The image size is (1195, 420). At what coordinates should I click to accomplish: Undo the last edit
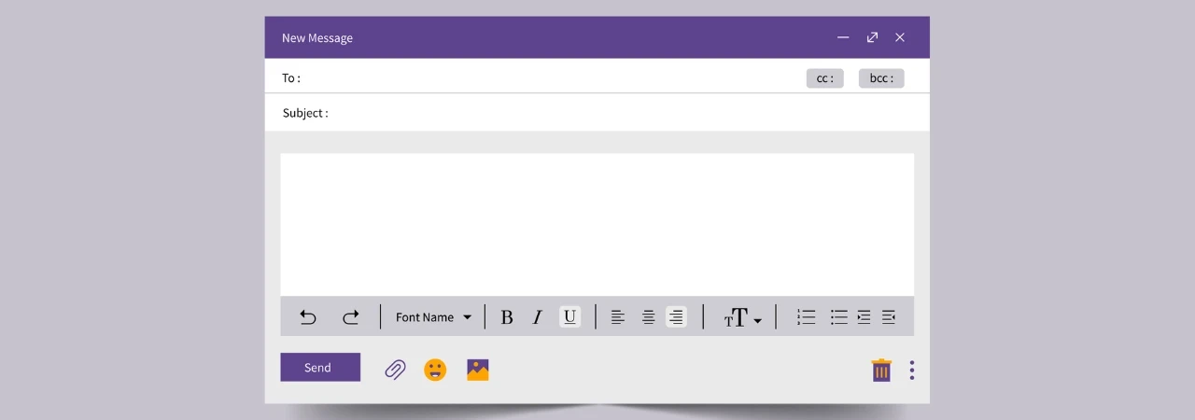308,317
